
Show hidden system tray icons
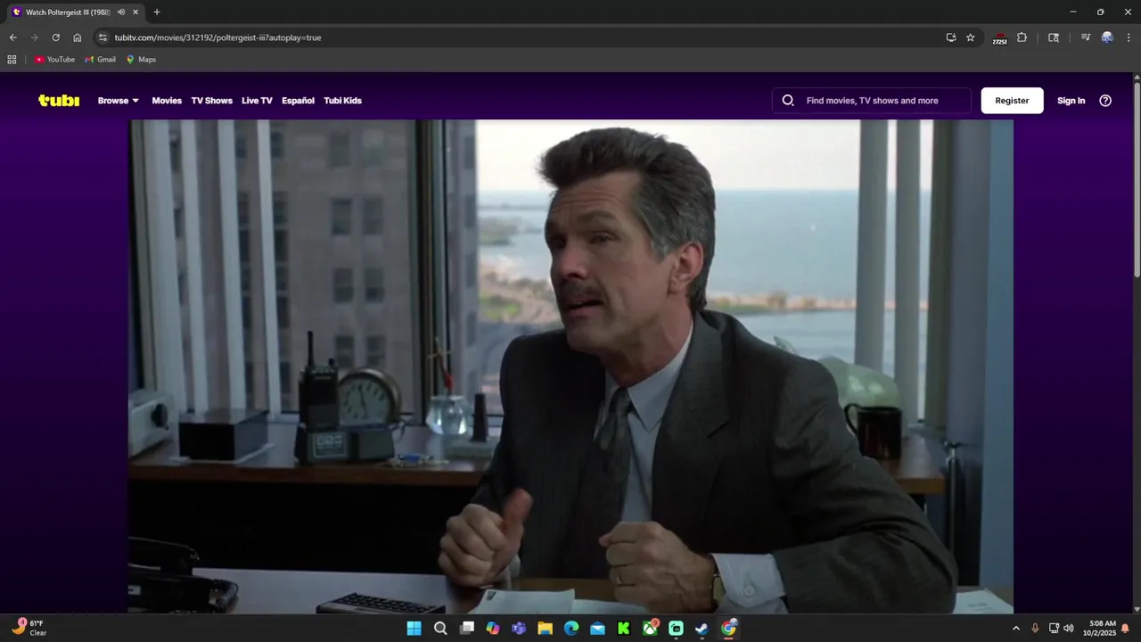pyautogui.click(x=1015, y=629)
